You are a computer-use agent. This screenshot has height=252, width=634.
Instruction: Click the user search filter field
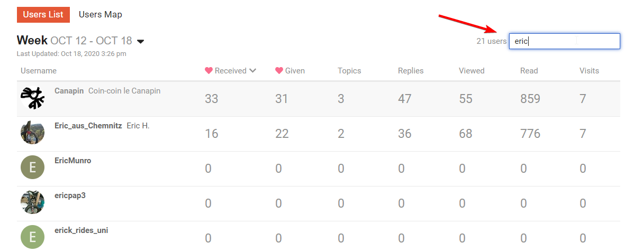point(564,41)
